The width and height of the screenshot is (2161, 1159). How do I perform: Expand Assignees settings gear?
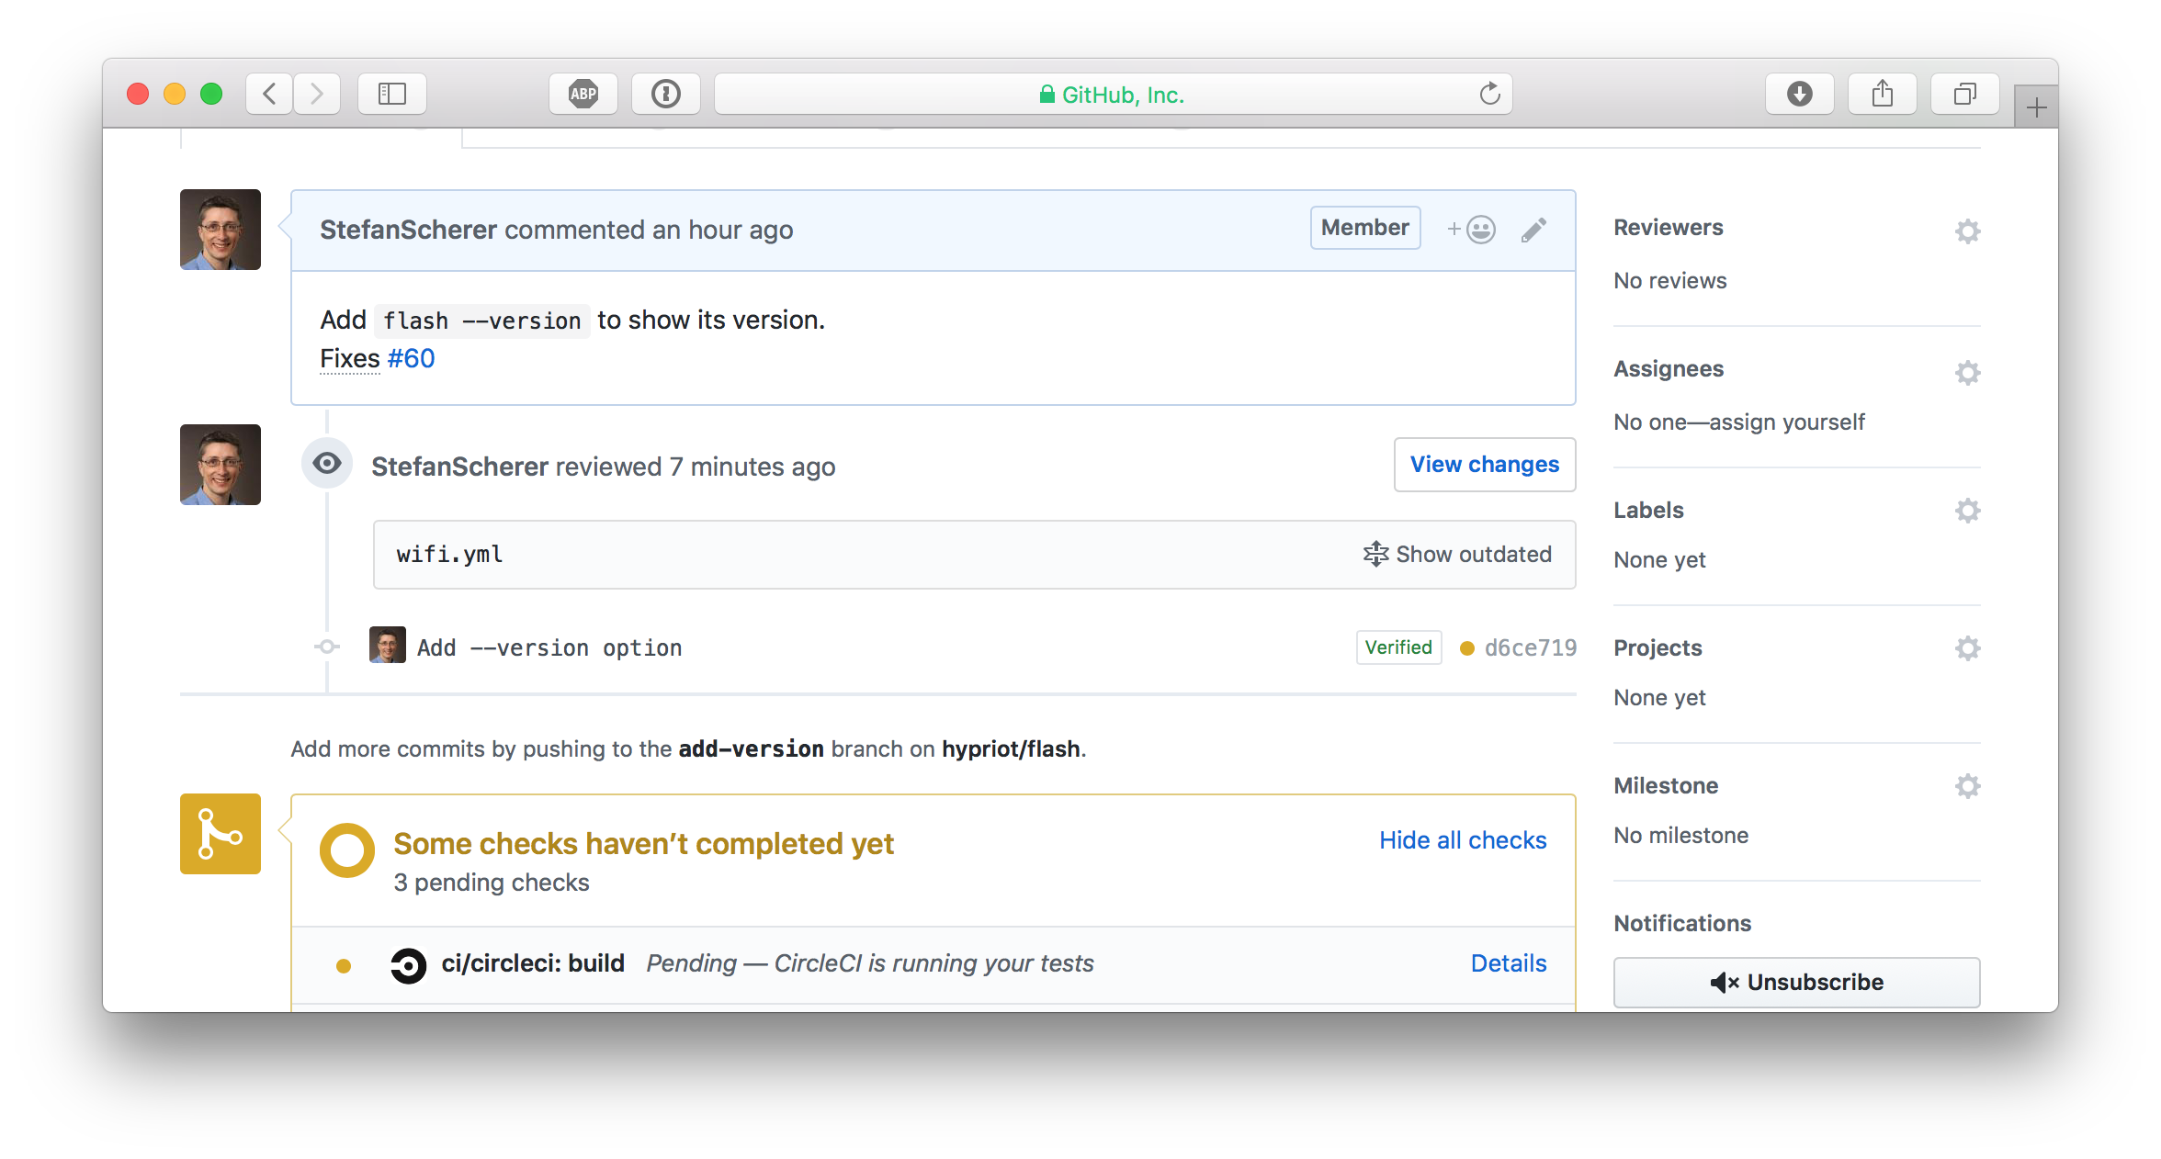(x=1970, y=372)
